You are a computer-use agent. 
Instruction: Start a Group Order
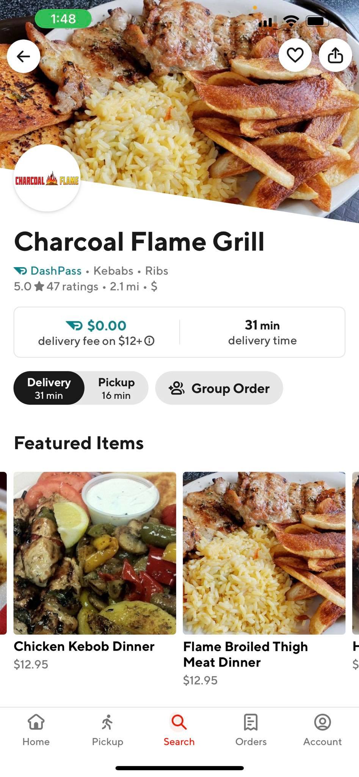click(219, 388)
